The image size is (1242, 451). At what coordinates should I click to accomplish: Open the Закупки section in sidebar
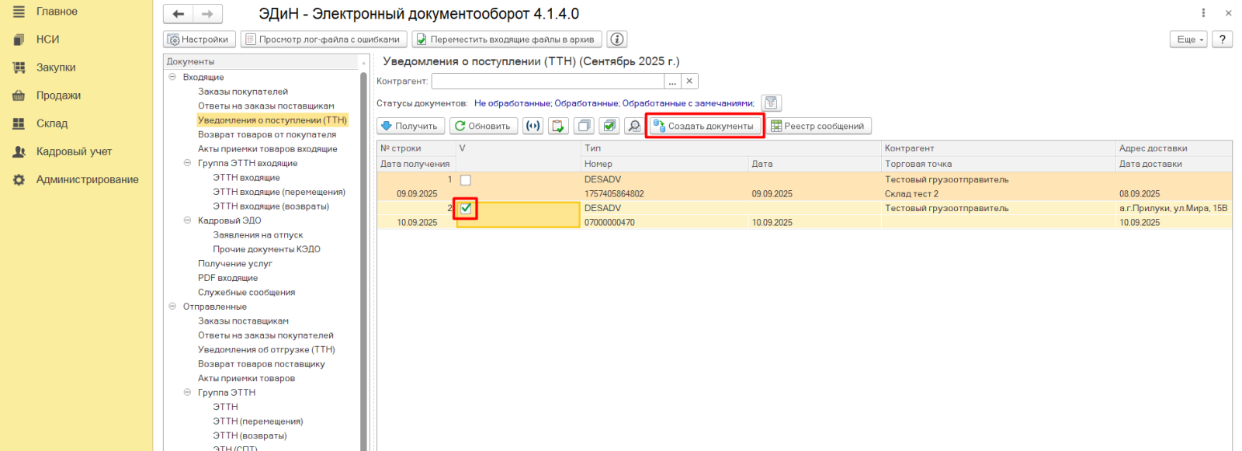tap(56, 68)
